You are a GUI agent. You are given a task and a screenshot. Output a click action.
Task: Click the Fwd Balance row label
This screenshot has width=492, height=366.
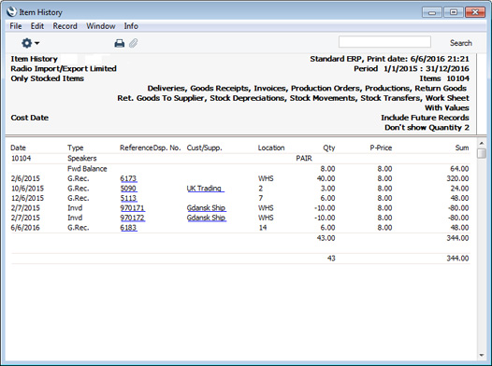[87, 169]
